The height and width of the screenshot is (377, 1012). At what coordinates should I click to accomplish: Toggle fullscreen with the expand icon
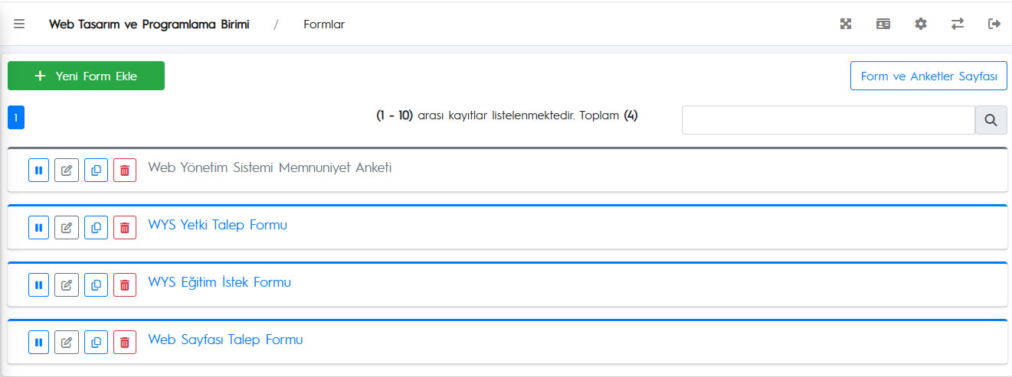click(846, 24)
